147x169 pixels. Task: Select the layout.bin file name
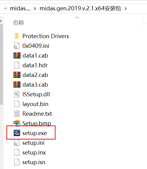point(35,104)
